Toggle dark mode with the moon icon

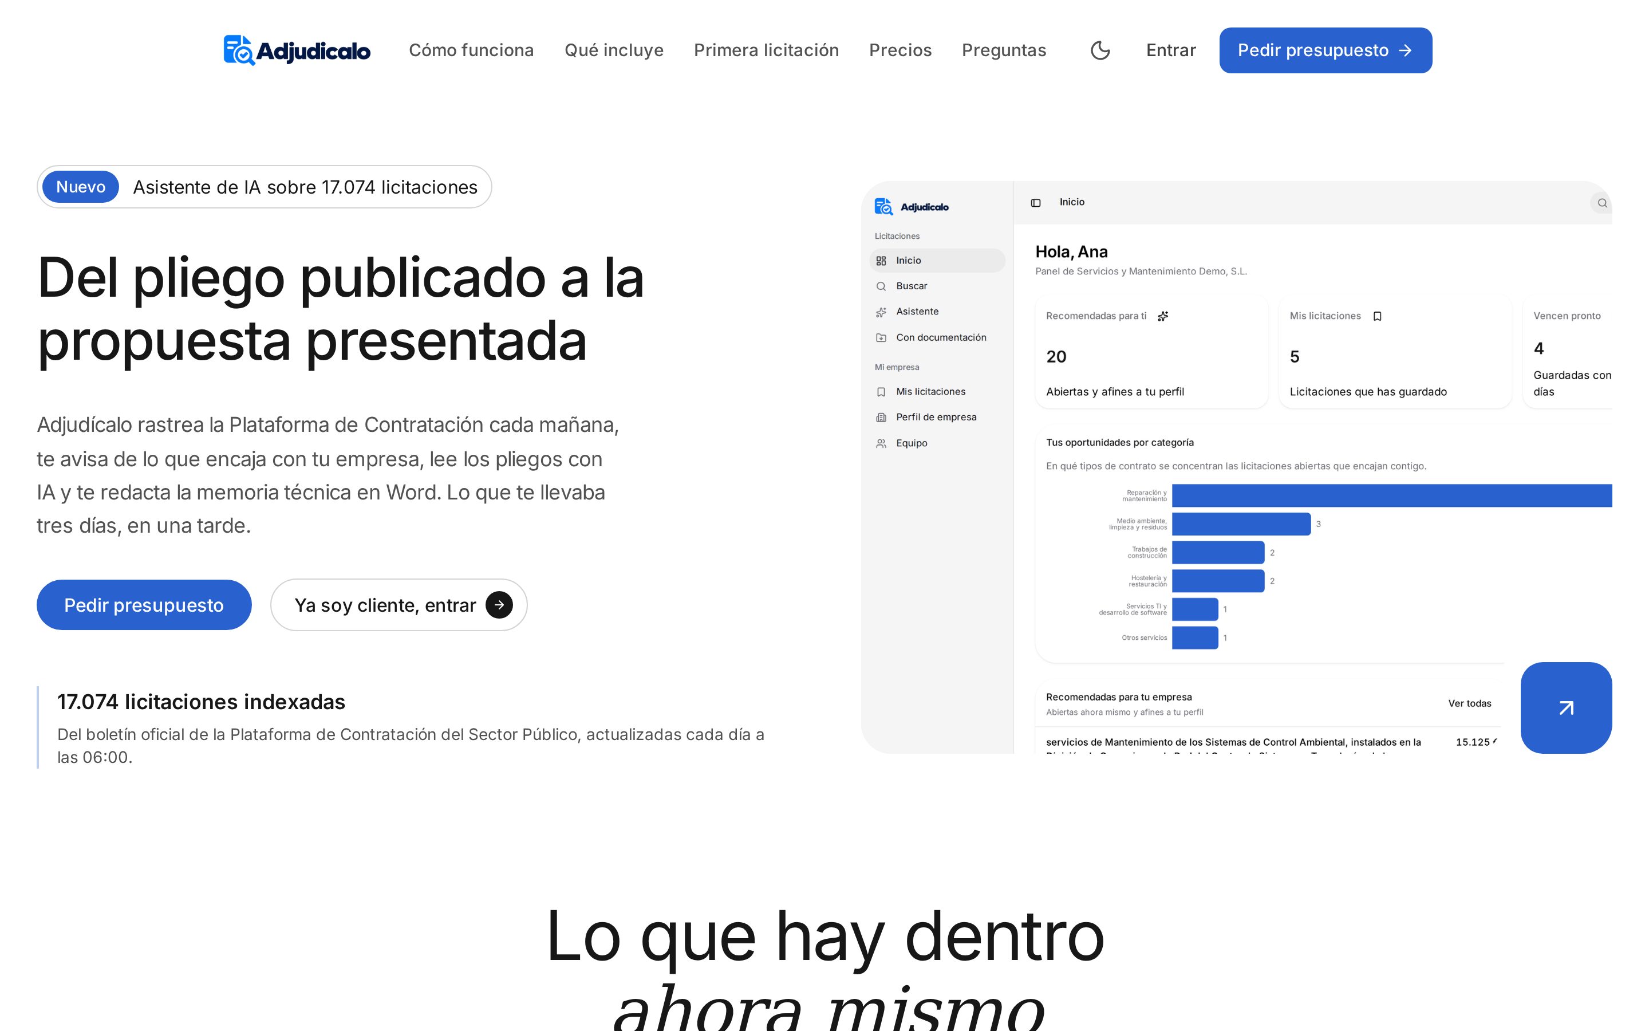coord(1100,50)
